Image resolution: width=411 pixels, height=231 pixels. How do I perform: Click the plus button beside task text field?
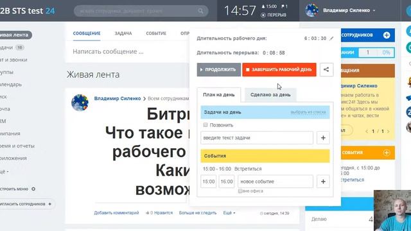click(x=323, y=138)
